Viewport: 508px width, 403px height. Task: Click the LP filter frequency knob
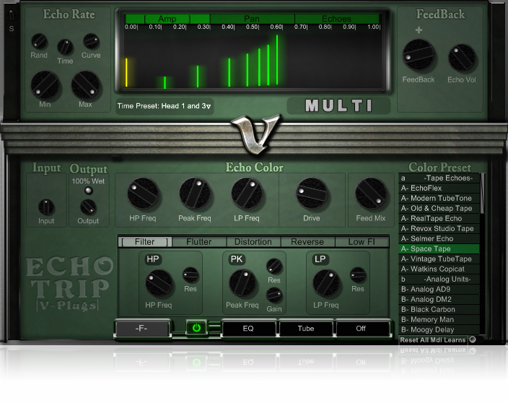pyautogui.click(x=327, y=283)
